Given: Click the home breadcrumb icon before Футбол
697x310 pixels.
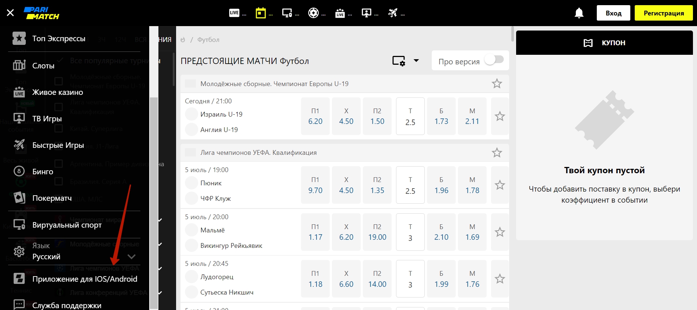Looking at the screenshot, I should click(183, 40).
